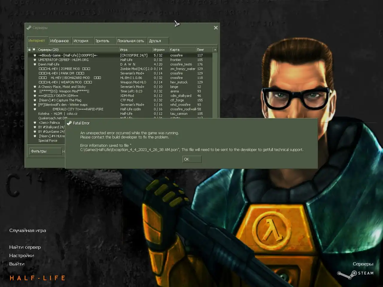The image size is (383, 287).
Task: Click shield icon of Silentwolf's den row
Action: (35, 105)
